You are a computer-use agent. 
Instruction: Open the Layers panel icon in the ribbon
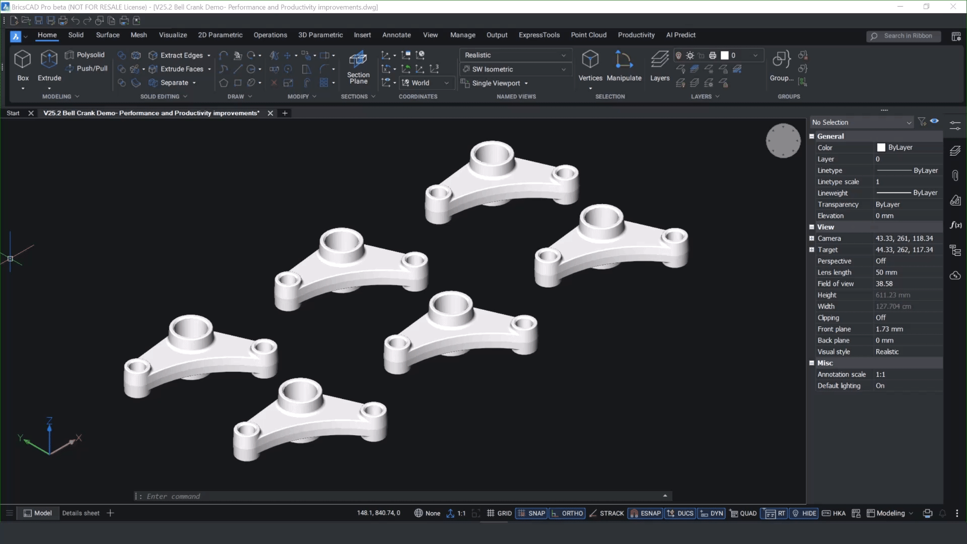[x=659, y=67]
